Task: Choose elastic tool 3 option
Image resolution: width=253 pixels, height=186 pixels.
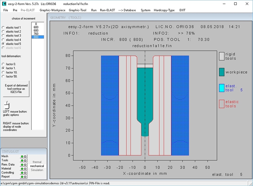Action: 3,36
